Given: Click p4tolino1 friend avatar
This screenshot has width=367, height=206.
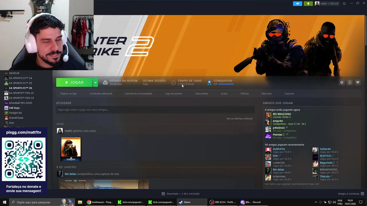Looking at the screenshot, I should 268,129.
